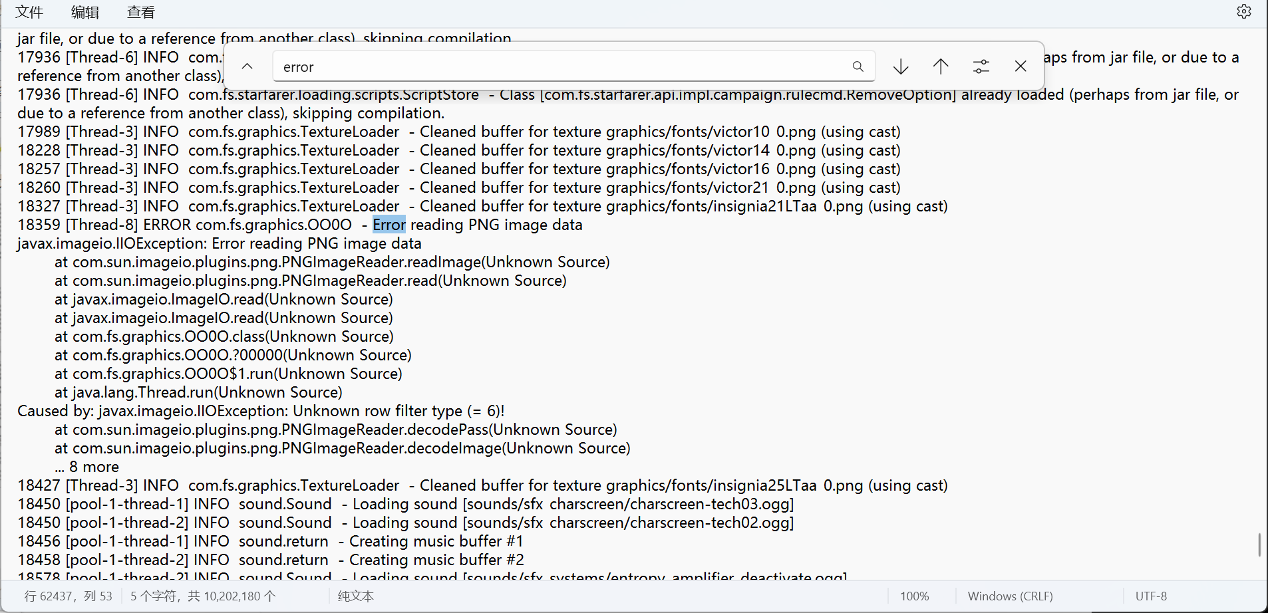Click the highlighted "Error" search match

pos(389,225)
